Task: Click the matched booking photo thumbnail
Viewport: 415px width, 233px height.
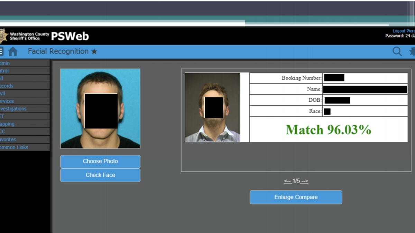Action: (213, 107)
